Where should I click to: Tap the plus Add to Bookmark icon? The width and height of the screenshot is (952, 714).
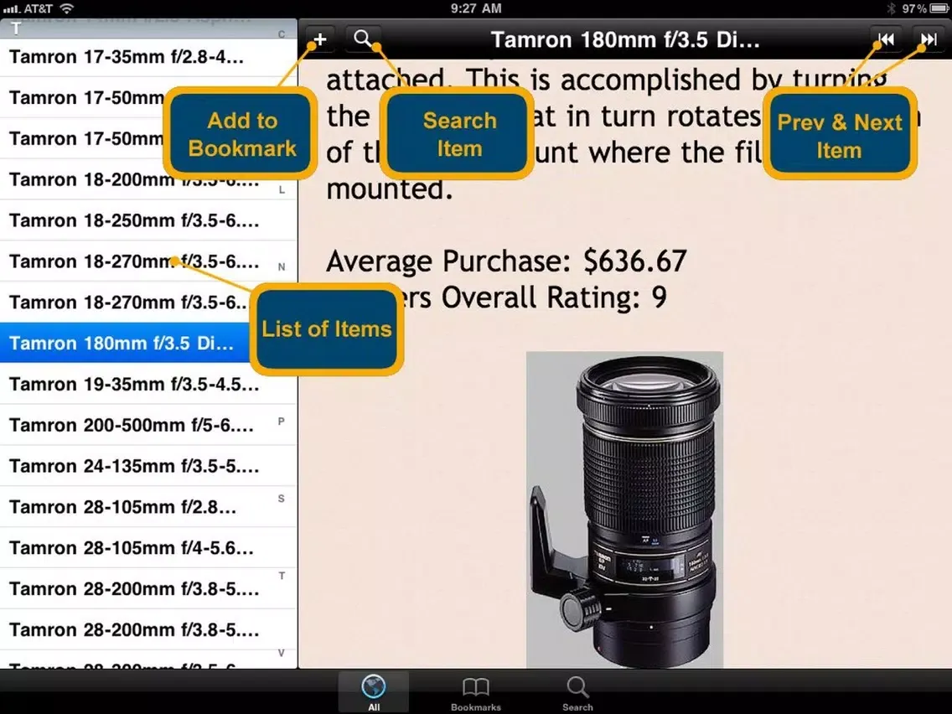click(x=320, y=40)
